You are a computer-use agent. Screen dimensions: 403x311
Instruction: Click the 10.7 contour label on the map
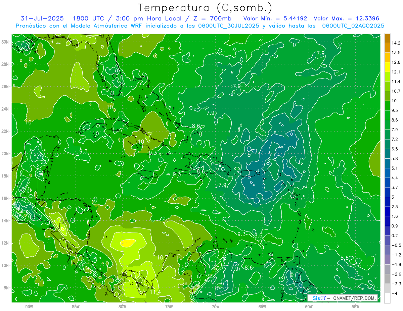coord(163,258)
